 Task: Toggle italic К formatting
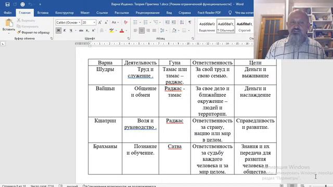65,31
